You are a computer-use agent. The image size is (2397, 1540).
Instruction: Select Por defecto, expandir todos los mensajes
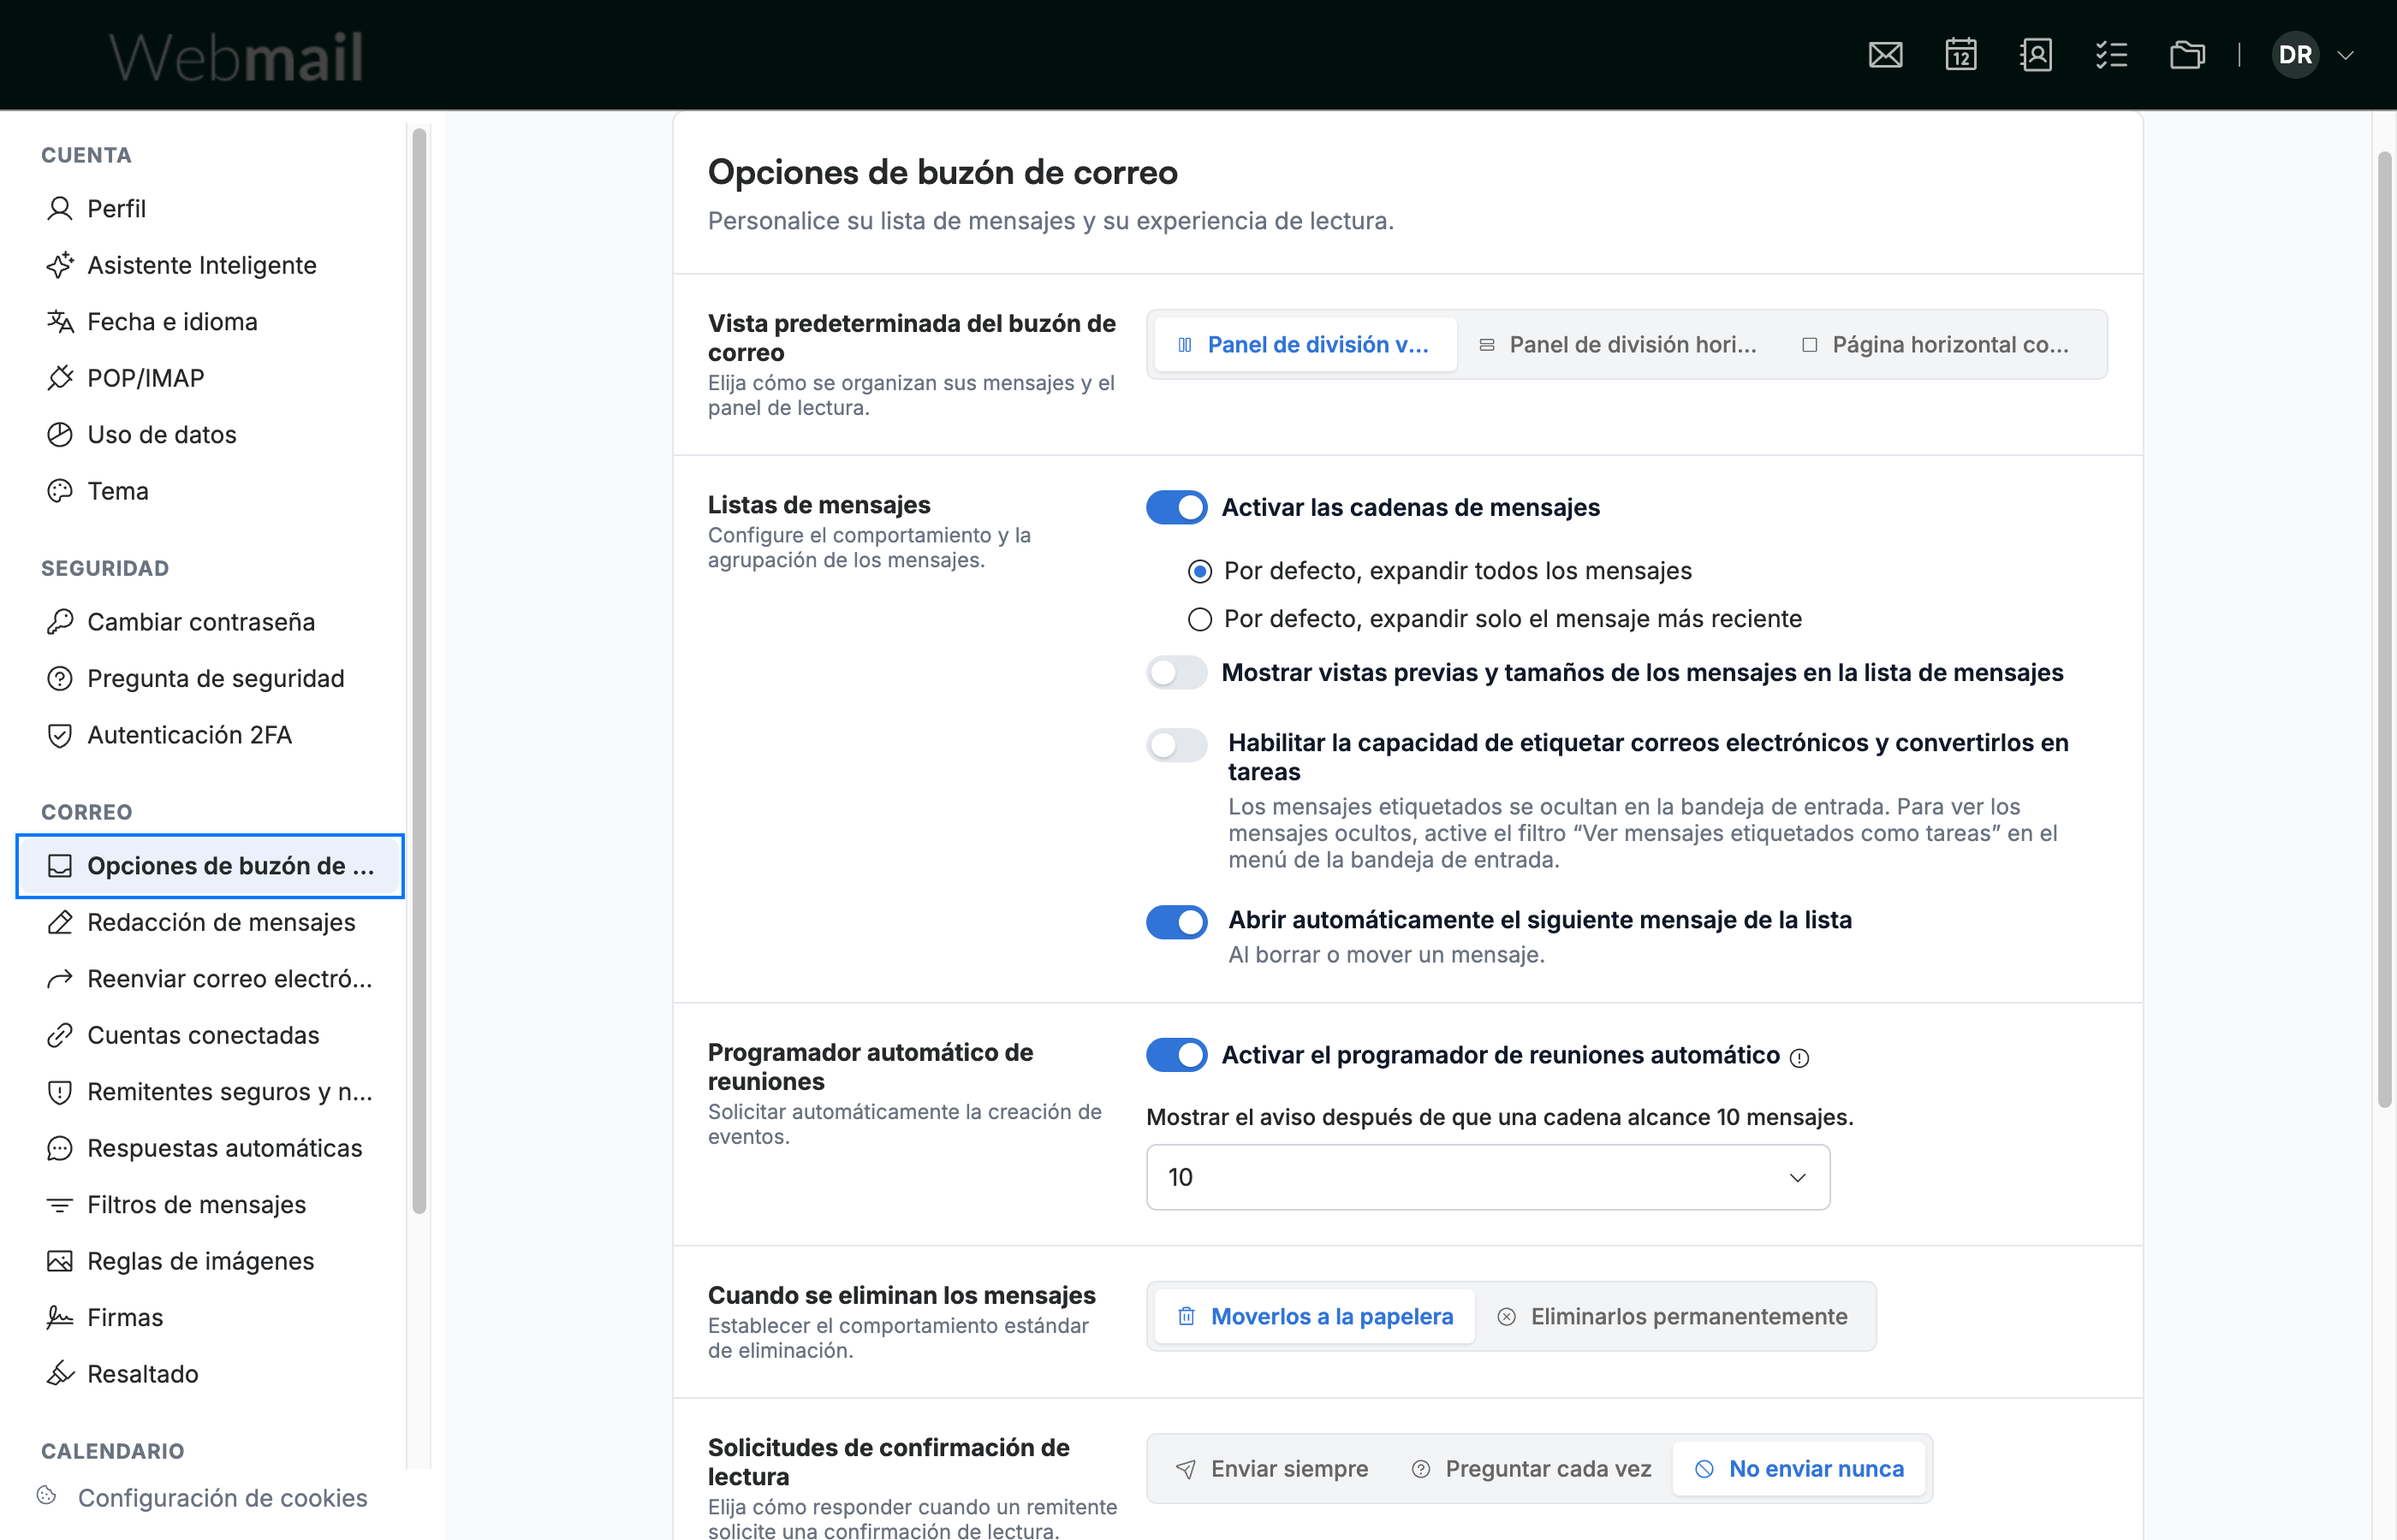click(1199, 571)
